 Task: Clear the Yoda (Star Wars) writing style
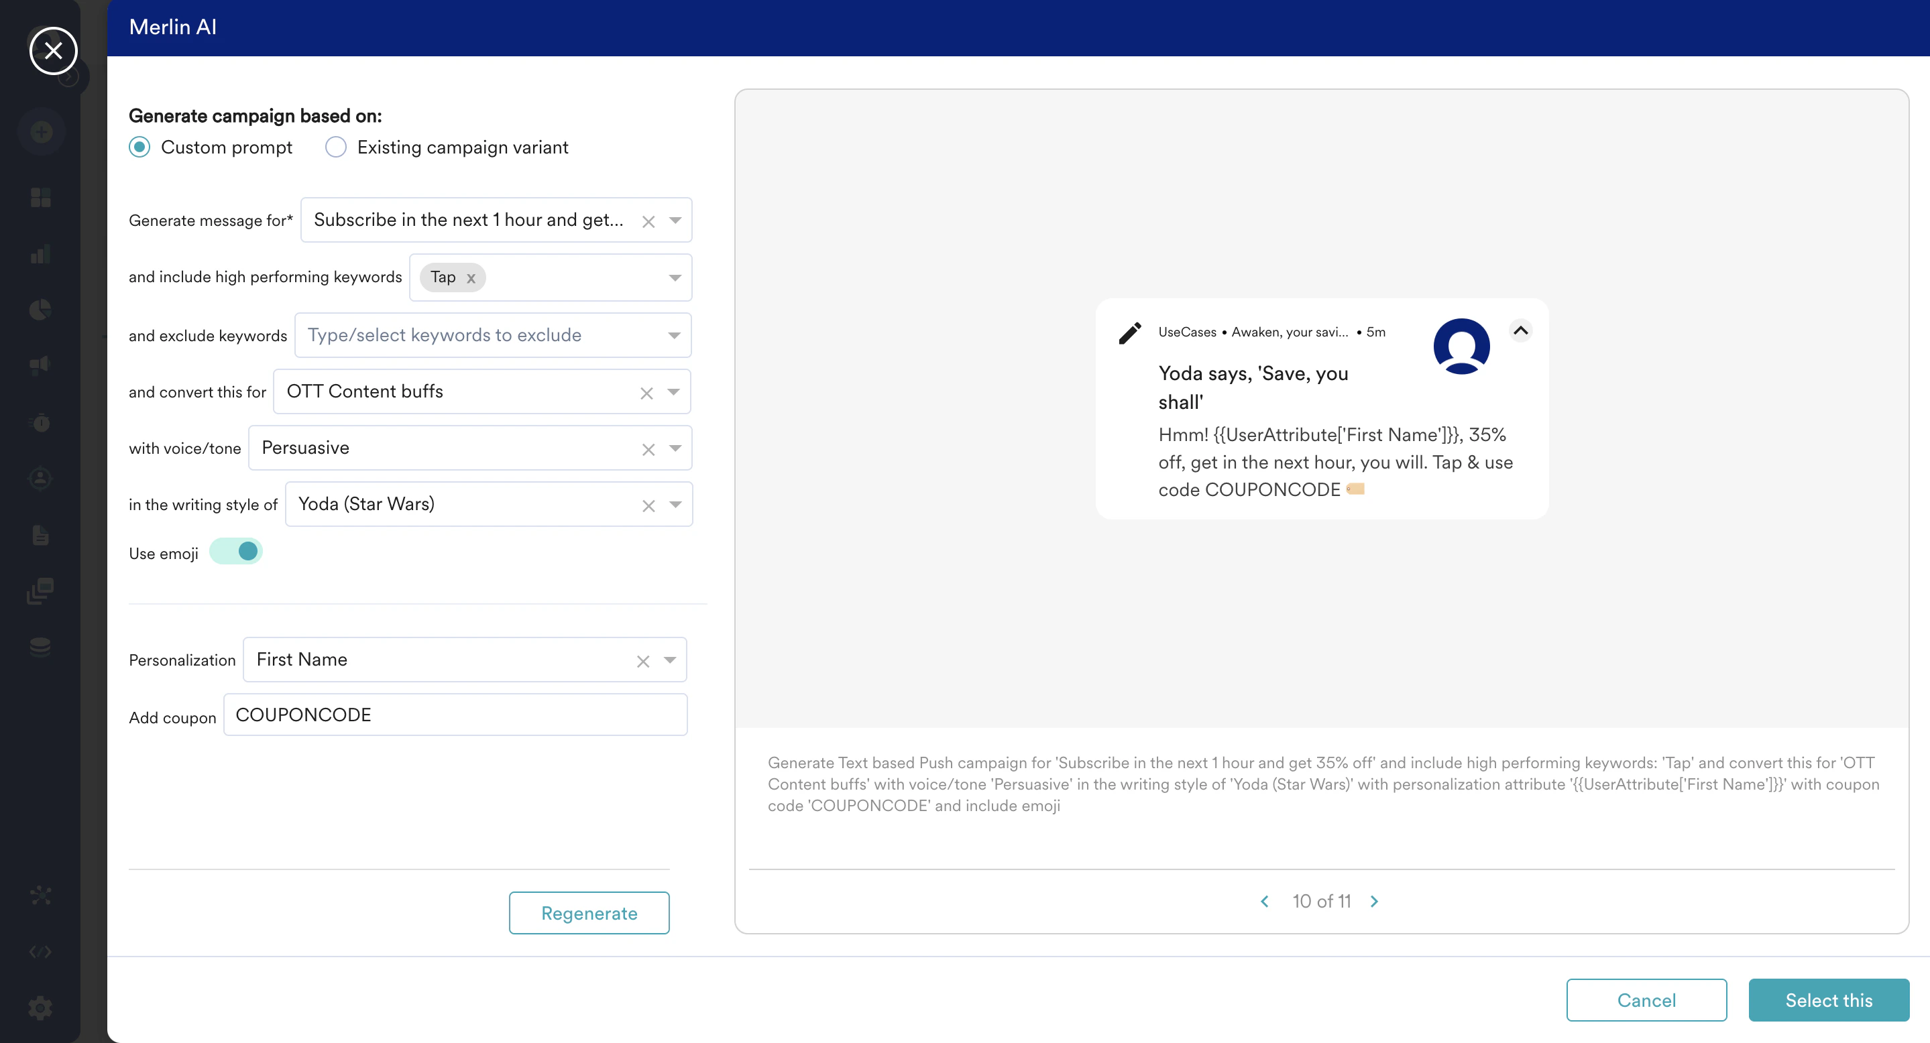(x=648, y=505)
